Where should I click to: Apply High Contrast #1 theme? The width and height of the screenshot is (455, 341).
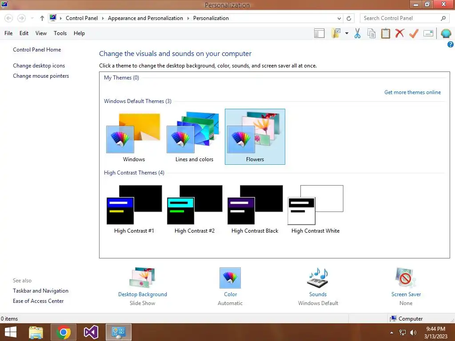pos(134,209)
